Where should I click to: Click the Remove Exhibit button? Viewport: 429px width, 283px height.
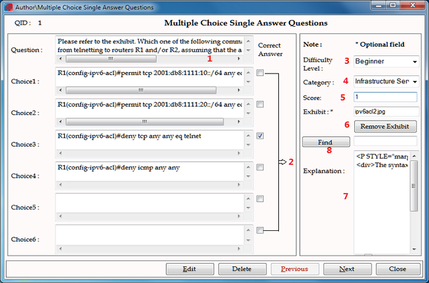coord(386,126)
